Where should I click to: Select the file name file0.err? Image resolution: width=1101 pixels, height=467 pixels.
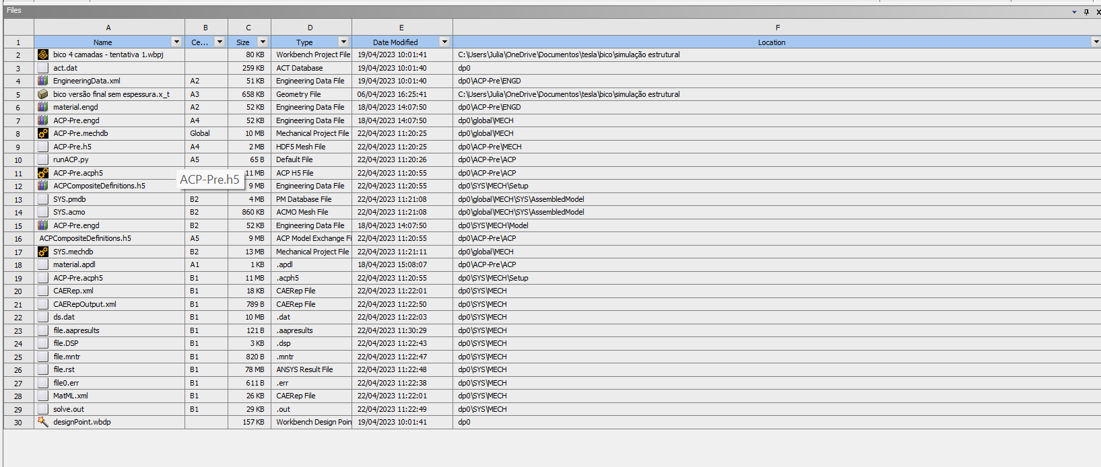pyautogui.click(x=66, y=383)
